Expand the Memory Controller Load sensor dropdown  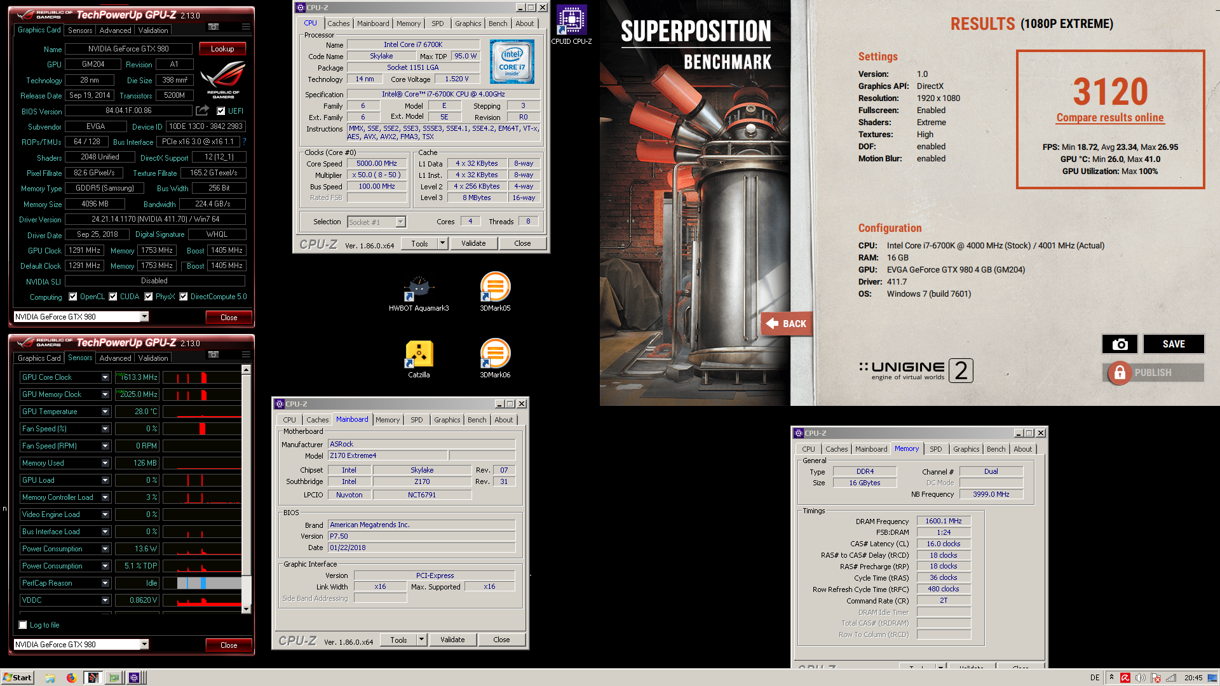(105, 497)
